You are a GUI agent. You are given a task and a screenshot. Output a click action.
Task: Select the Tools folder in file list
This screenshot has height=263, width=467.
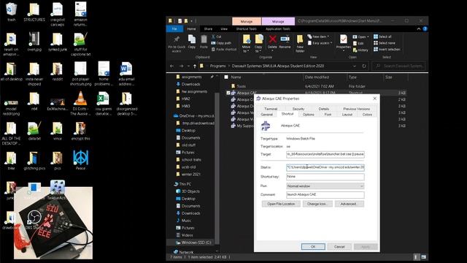point(241,86)
